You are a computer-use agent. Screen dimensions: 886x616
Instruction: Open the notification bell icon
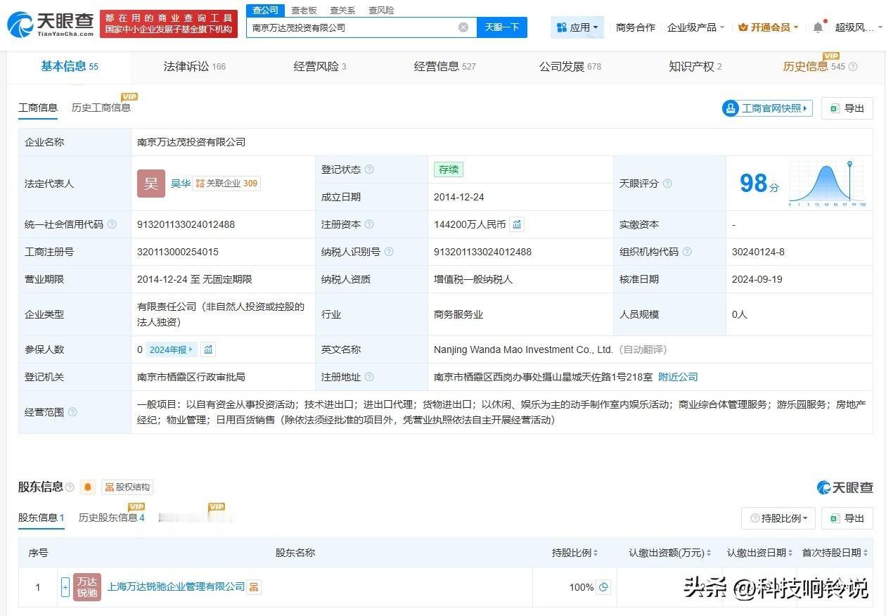point(818,27)
